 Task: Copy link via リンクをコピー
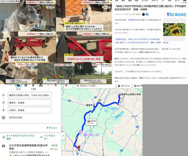[50, 137]
